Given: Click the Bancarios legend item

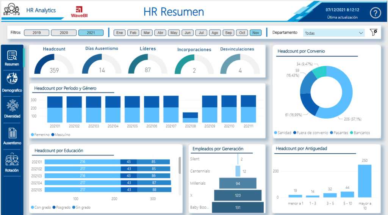Looking at the screenshot, I should pos(360,133).
